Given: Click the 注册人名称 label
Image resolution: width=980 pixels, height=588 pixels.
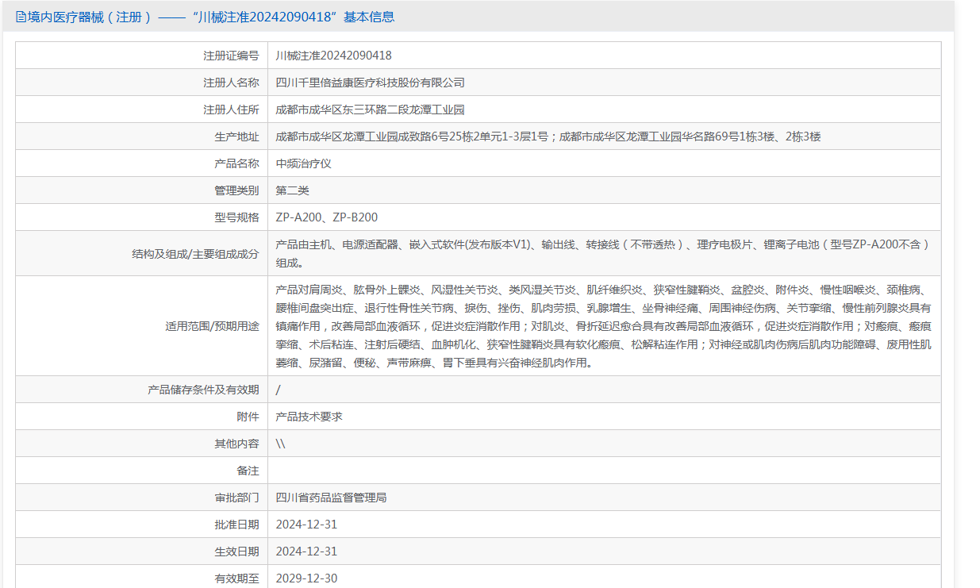Looking at the screenshot, I should (x=231, y=83).
